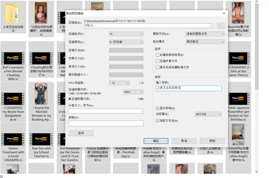Expand the 压缩等级 dropdown

(126, 42)
